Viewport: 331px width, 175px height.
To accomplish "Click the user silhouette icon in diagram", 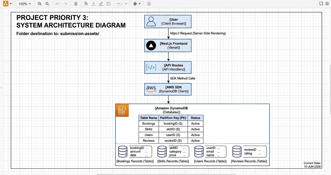I will 151,21.
